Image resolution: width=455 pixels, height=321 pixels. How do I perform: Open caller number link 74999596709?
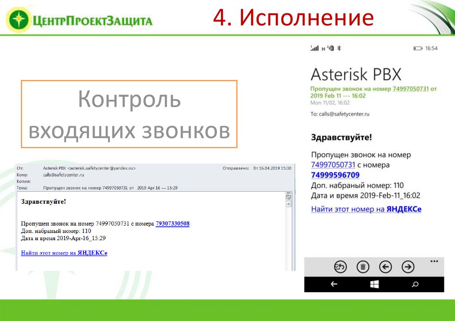coord(335,175)
